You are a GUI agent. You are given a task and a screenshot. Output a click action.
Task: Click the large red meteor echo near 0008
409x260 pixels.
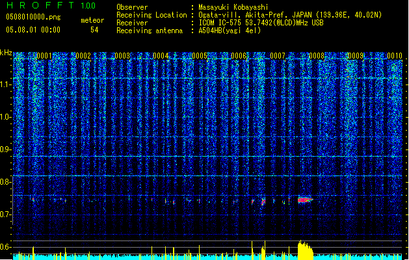pos(305,200)
